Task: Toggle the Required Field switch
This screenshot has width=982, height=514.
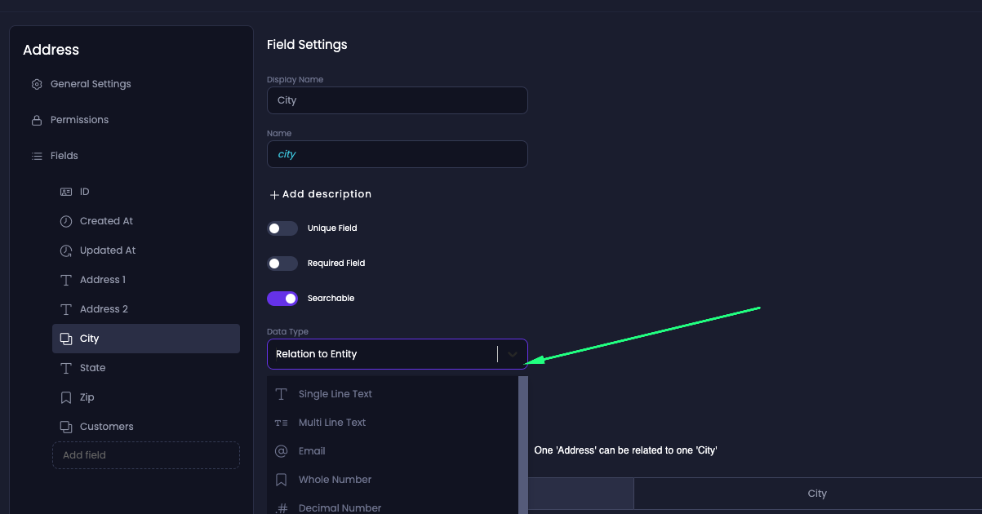Action: pos(282,264)
